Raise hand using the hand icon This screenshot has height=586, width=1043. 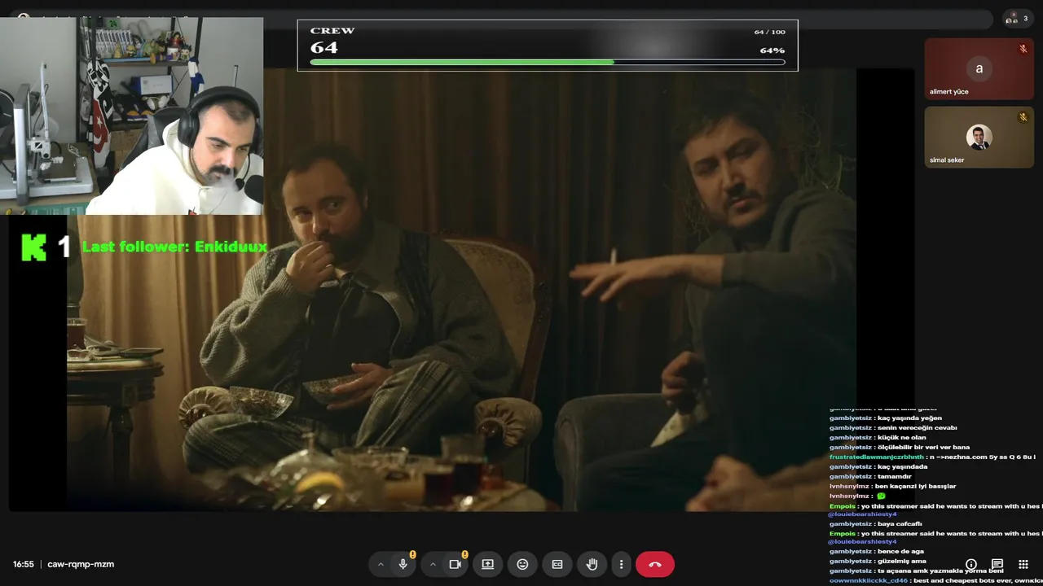(592, 564)
